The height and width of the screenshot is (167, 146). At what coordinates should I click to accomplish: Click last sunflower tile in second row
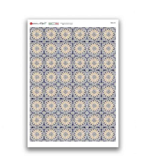point(108,48)
